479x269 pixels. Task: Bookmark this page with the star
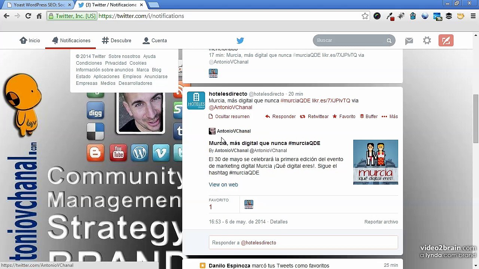(365, 16)
